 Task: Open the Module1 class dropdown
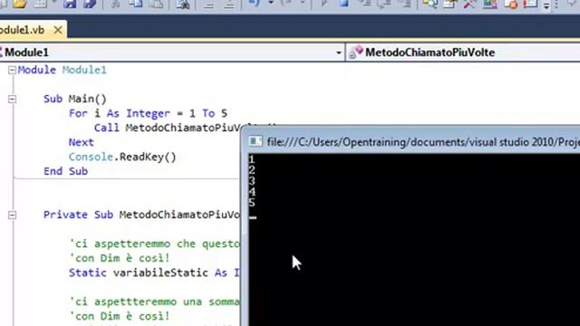click(171, 53)
